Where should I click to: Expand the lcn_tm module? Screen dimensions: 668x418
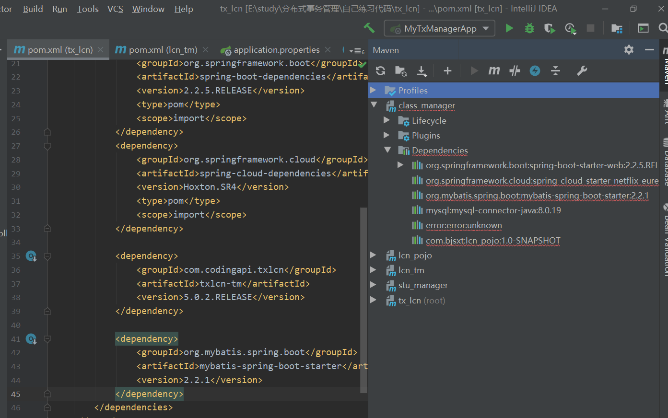(373, 270)
